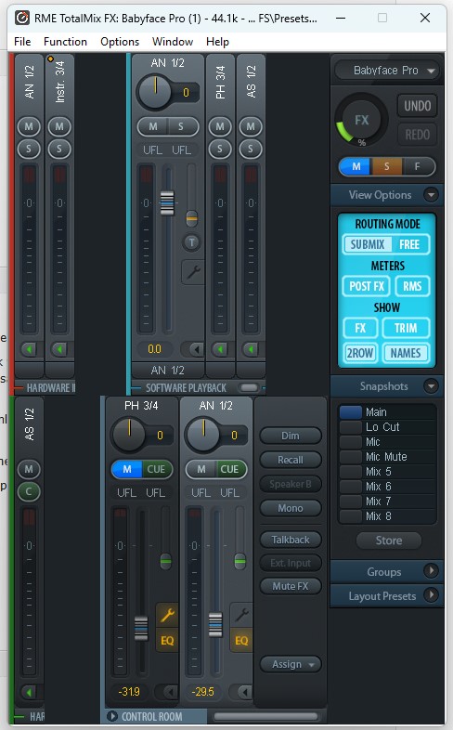Click the Recall button
This screenshot has height=730, width=453.
(x=291, y=460)
